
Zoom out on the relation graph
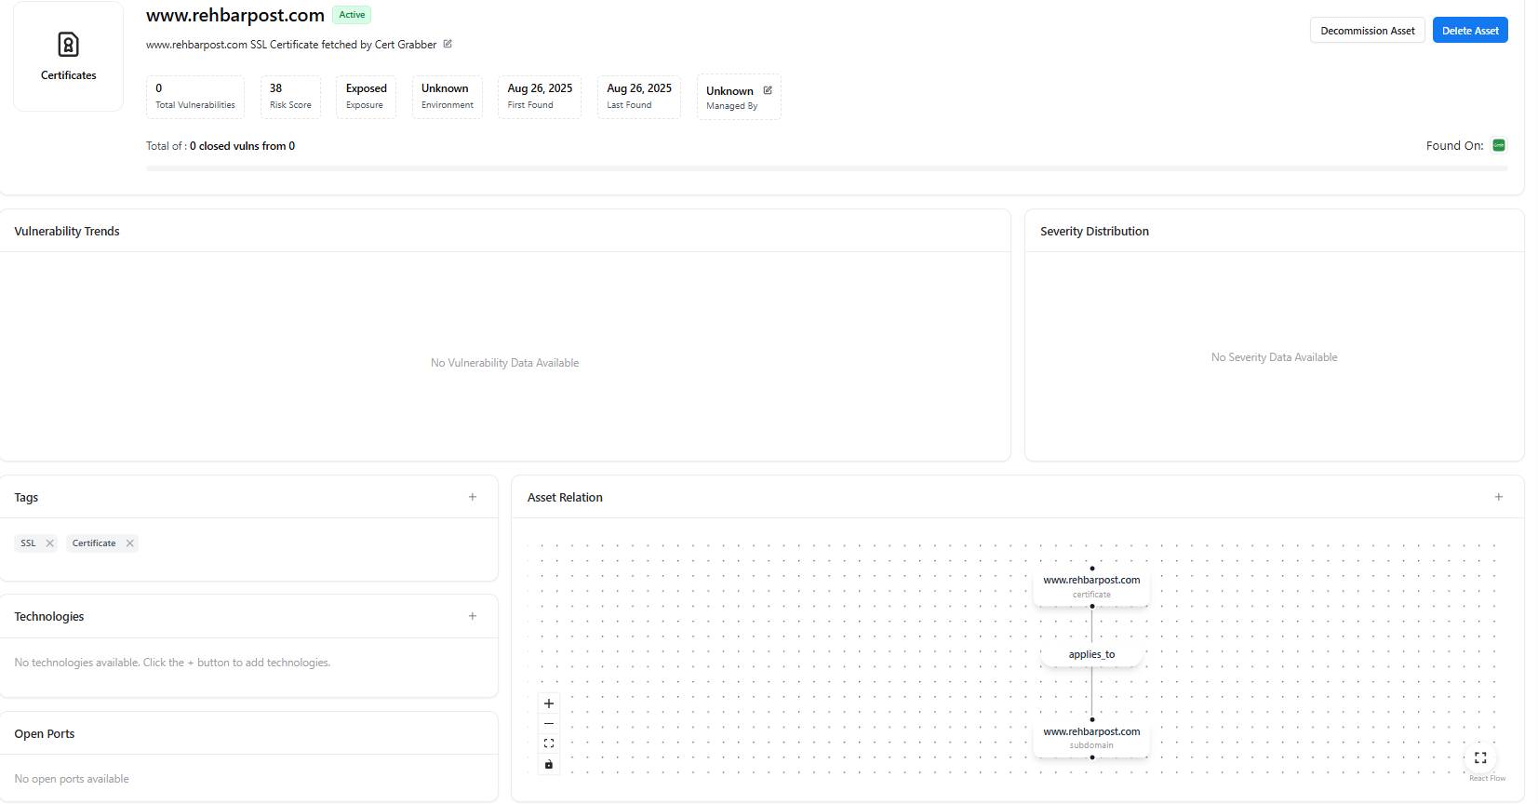(x=549, y=723)
